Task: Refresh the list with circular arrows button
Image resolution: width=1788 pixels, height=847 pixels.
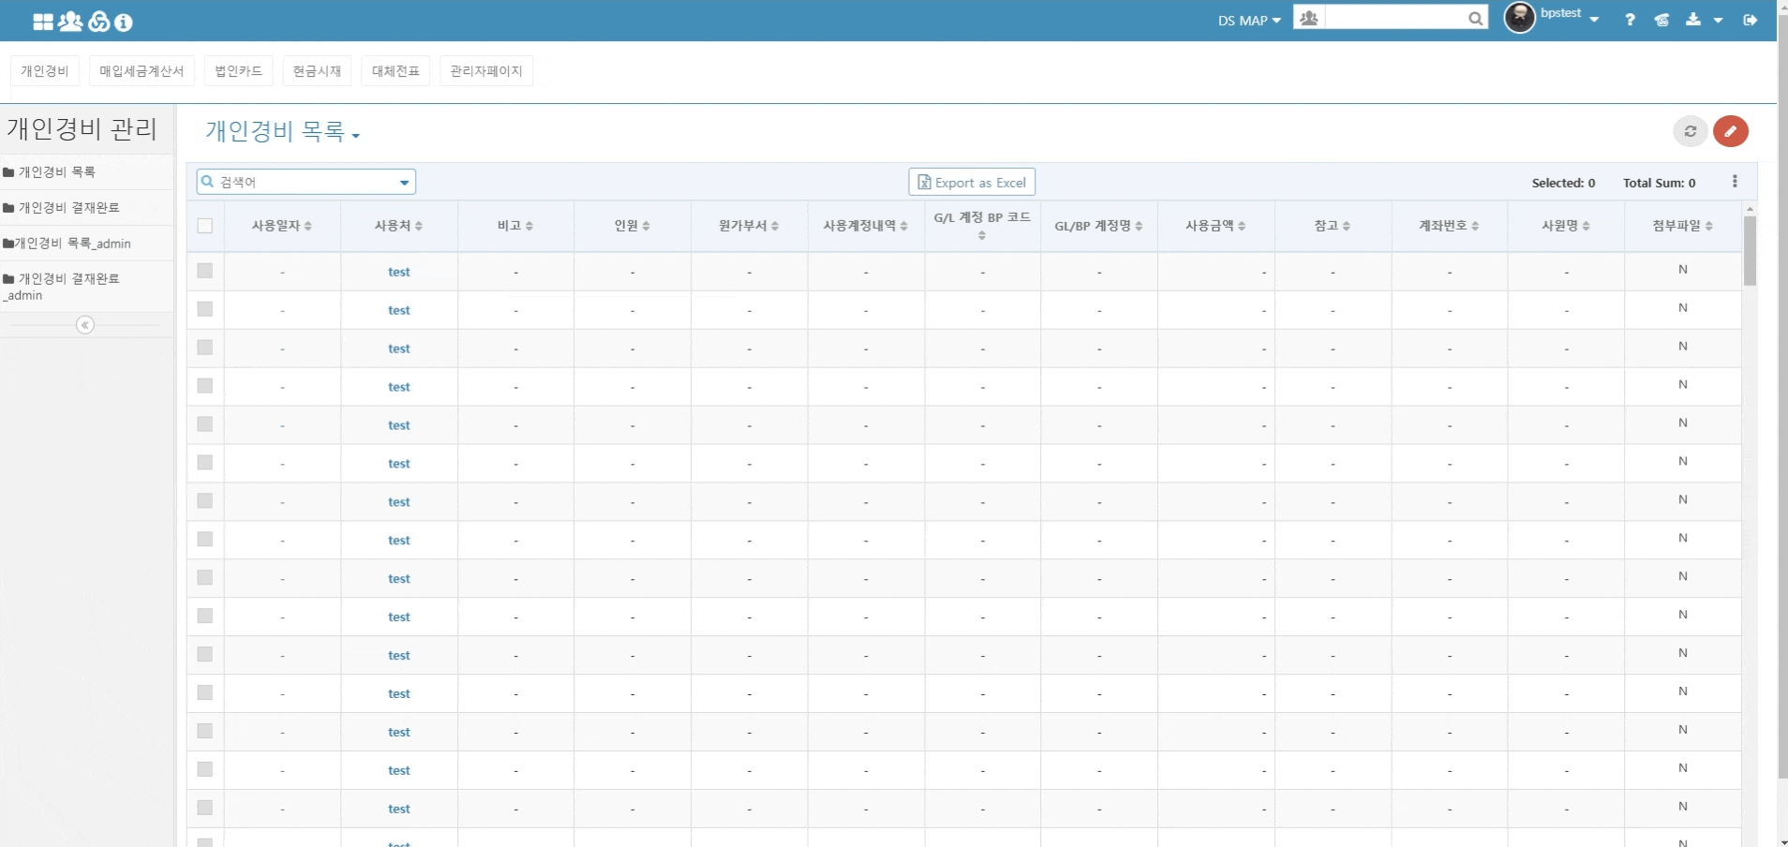Action: (1691, 131)
